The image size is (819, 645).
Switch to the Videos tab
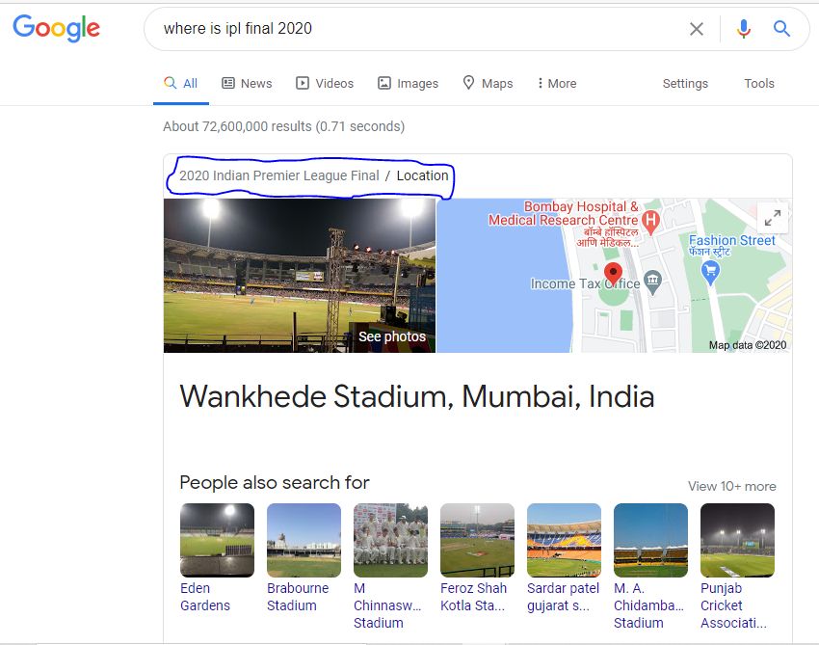coord(325,83)
